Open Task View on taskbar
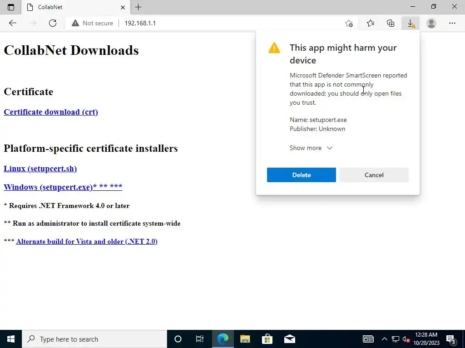The width and height of the screenshot is (465, 348). [x=200, y=339]
